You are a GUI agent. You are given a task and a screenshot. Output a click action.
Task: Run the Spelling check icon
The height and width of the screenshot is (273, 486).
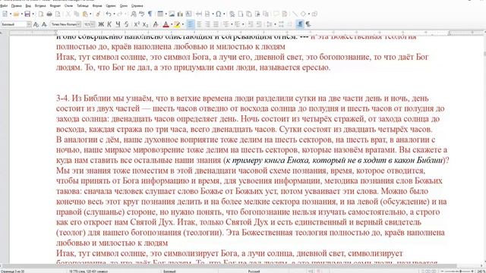coord(142,14)
